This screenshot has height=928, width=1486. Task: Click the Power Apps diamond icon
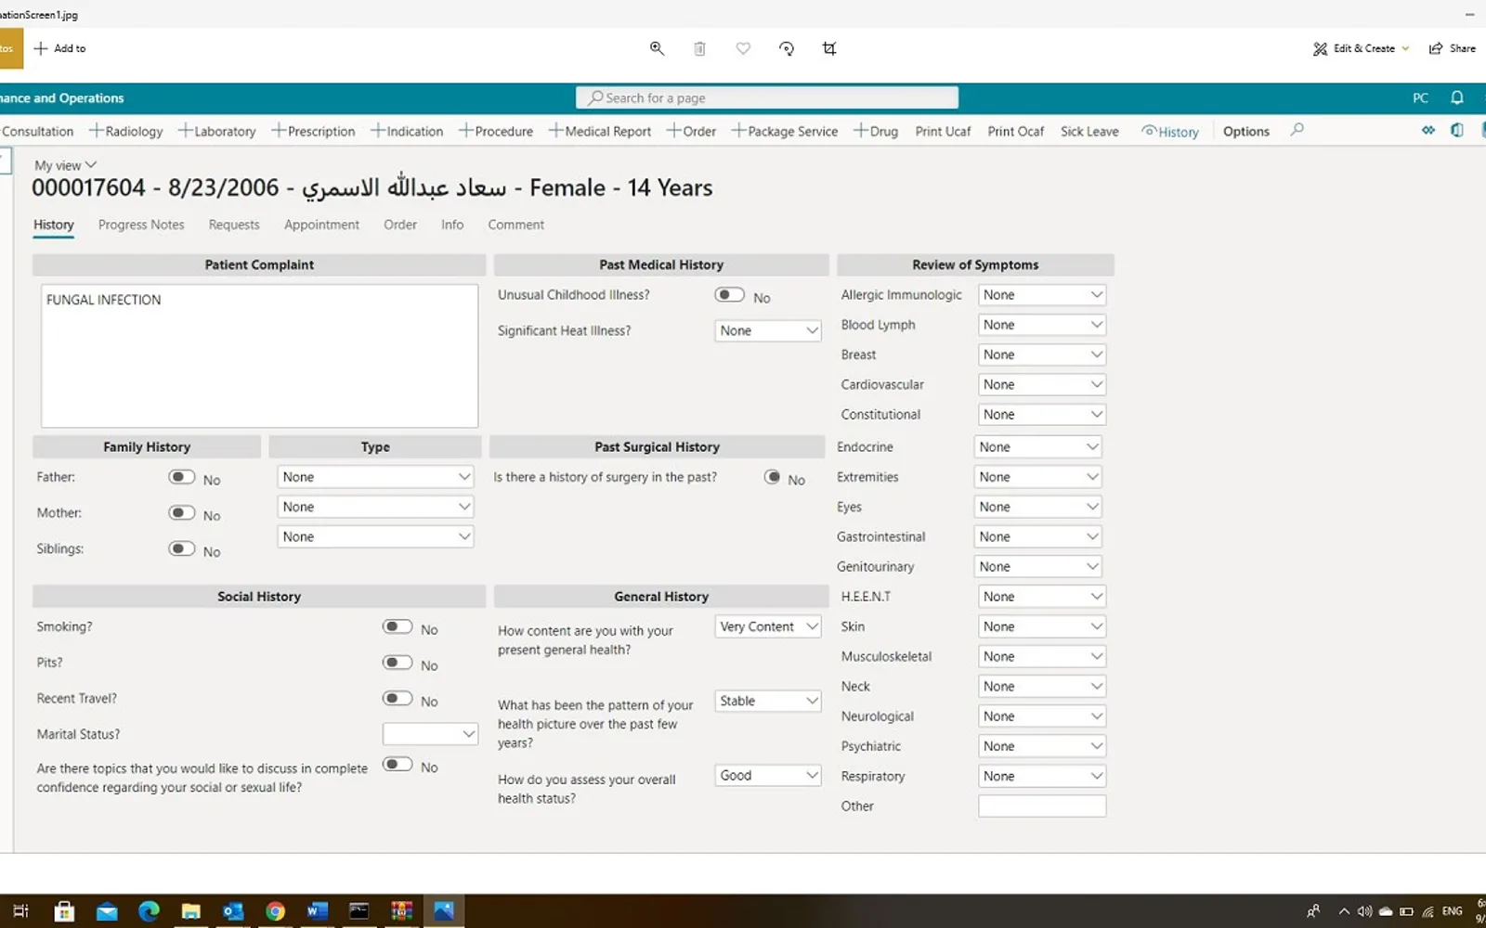(1428, 131)
